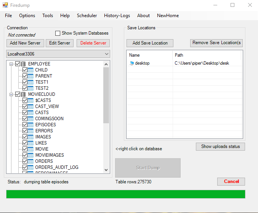
Task: Open the Scheduler menu
Action: [87, 16]
